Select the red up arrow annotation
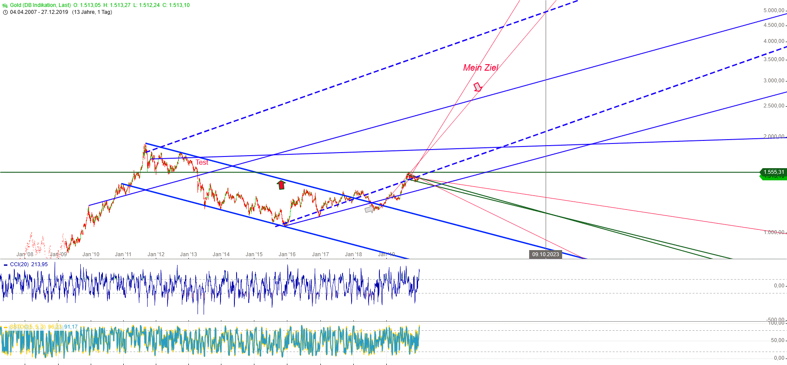This screenshot has width=787, height=365. 281,185
